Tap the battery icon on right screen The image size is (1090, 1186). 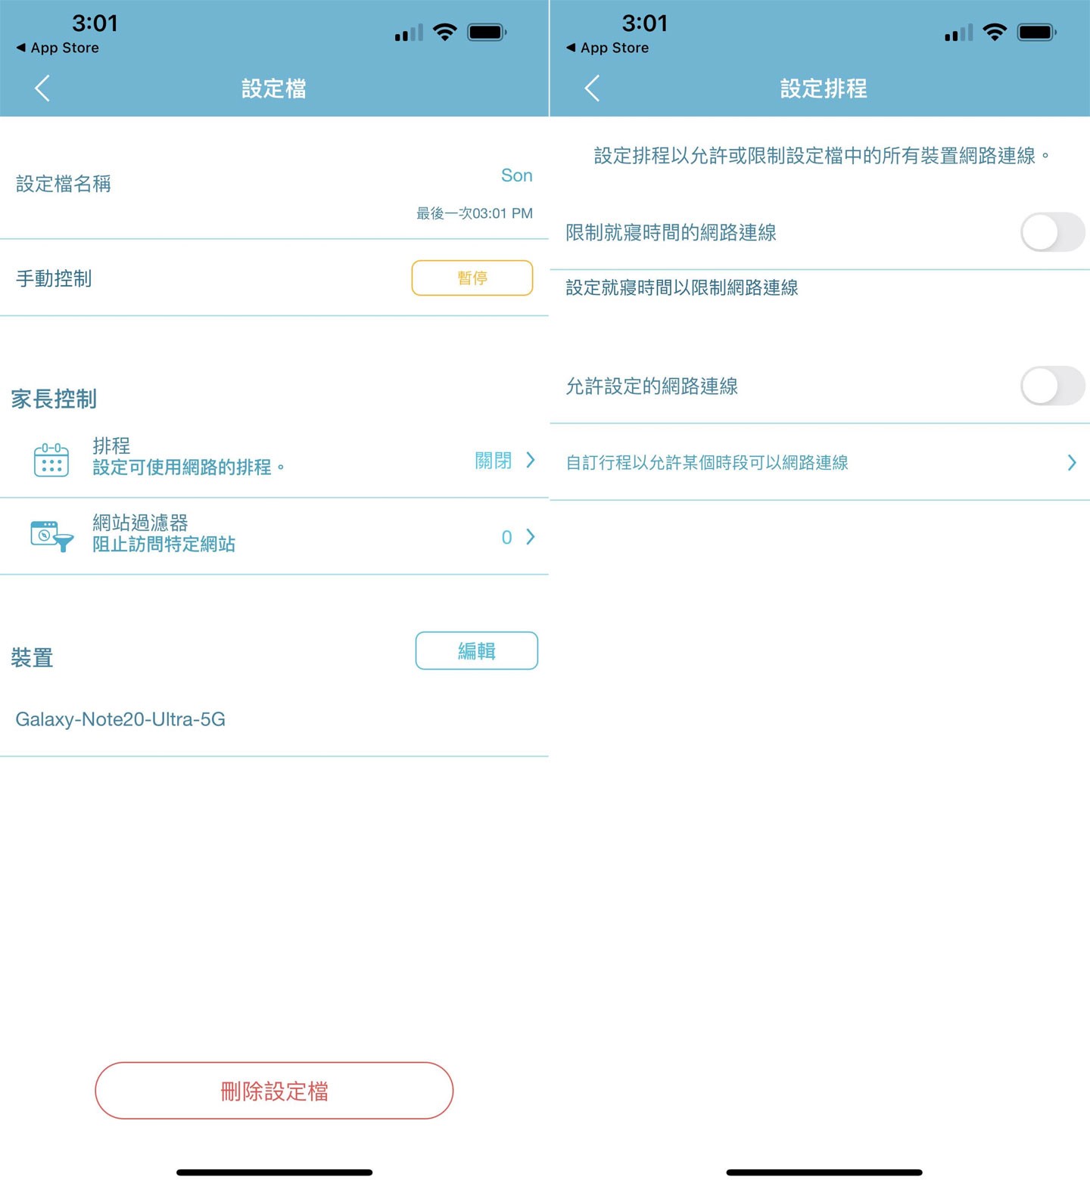click(x=1037, y=32)
